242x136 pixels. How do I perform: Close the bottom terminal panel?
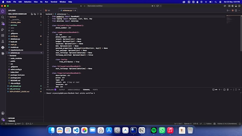pyautogui.click(x=239, y=89)
